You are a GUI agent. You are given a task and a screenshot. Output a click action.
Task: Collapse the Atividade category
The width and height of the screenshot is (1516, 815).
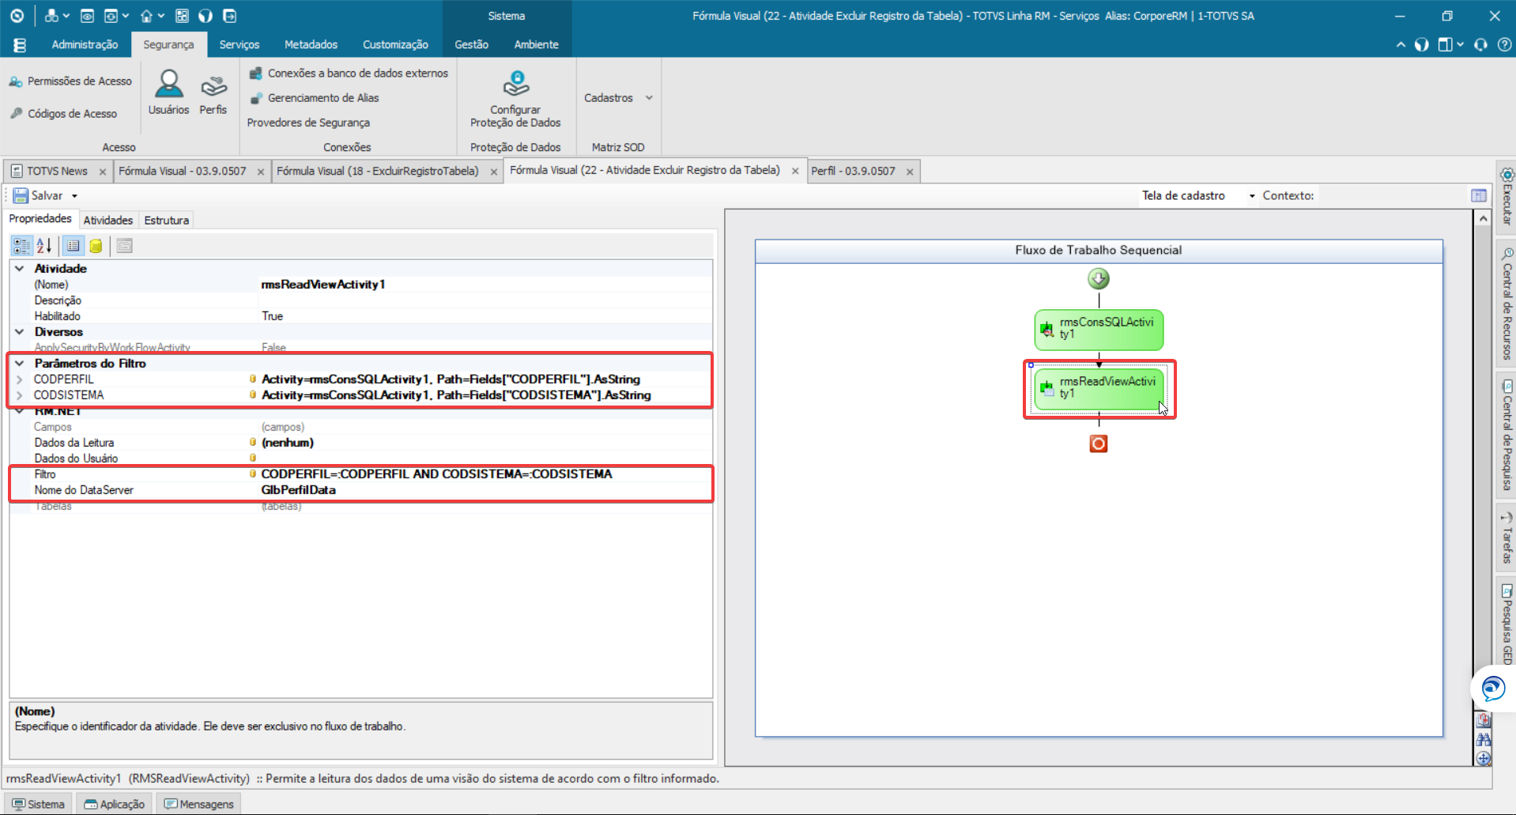20,269
